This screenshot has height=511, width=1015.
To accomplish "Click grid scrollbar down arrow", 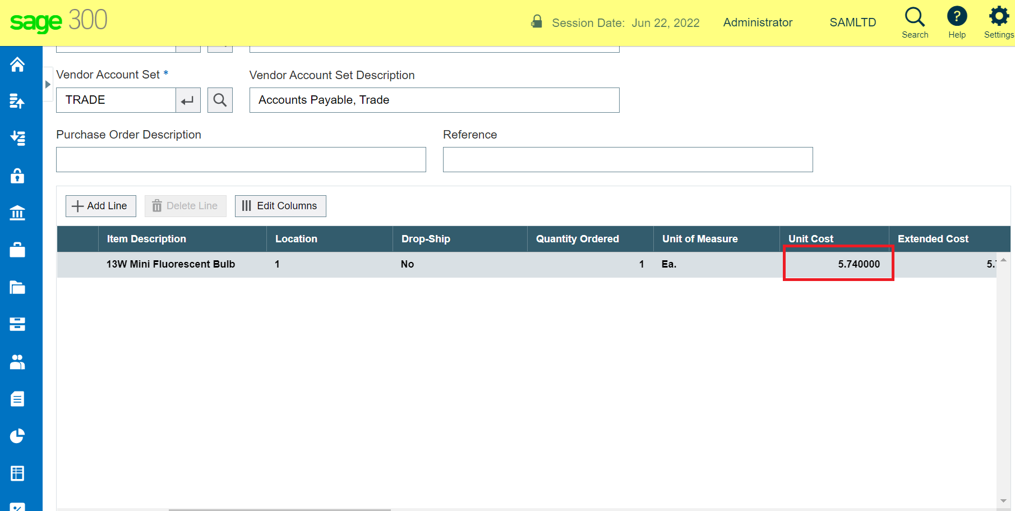I will [x=1003, y=501].
